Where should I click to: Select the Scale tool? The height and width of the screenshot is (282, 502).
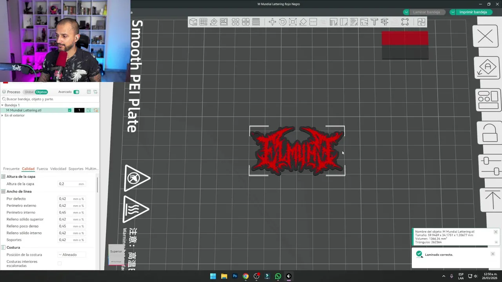(x=293, y=22)
